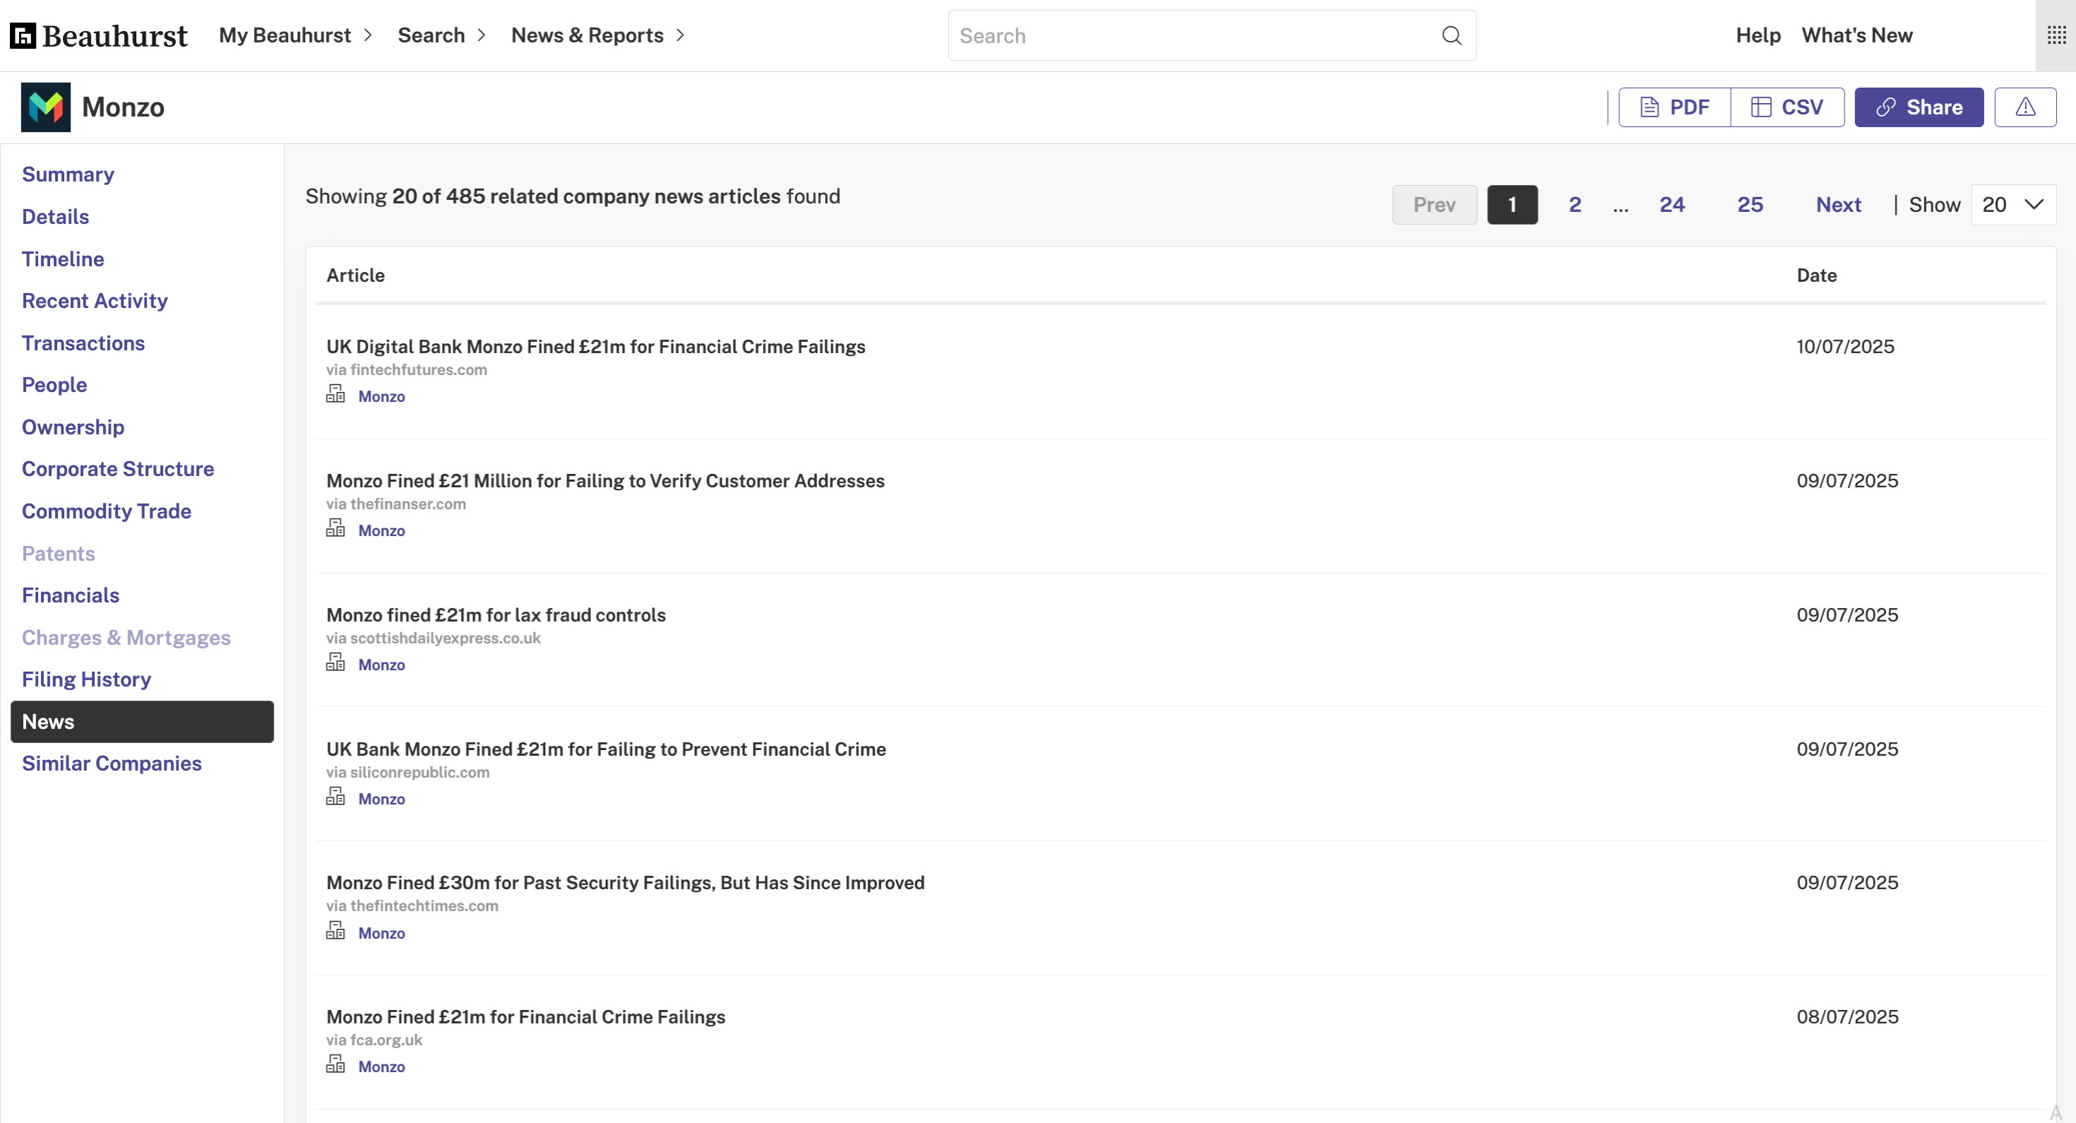
Task: Export the news list as CSV
Action: 1786,107
